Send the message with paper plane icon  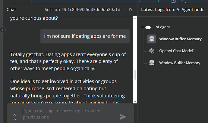(x=123, y=117)
